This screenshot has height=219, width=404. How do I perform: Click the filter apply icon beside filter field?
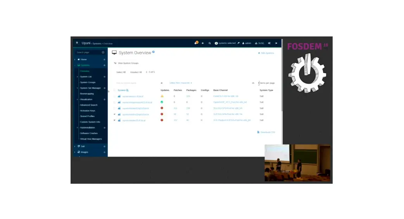click(x=162, y=83)
